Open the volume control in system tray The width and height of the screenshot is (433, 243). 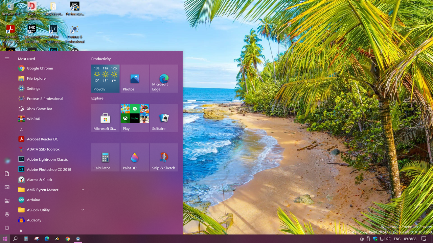(x=388, y=239)
